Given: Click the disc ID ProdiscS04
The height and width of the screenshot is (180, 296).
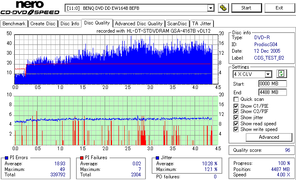Looking at the screenshot, I should (266, 44).
